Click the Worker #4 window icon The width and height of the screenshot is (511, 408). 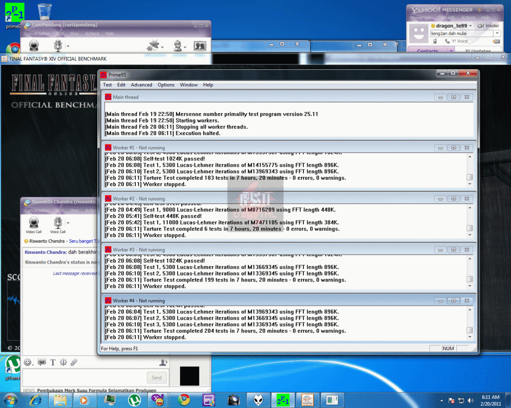(x=108, y=300)
